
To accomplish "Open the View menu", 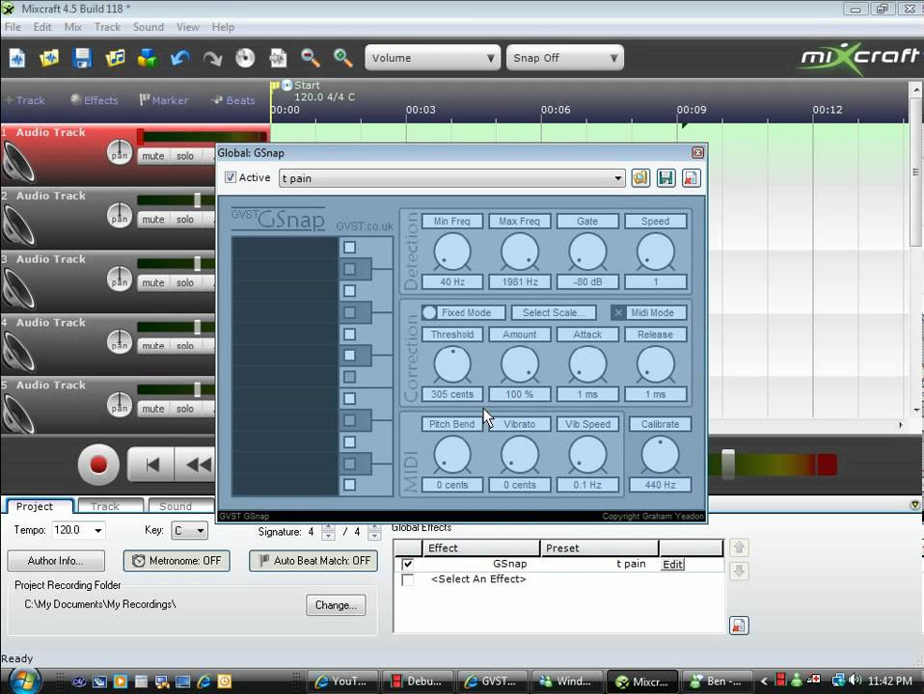I will coord(187,27).
